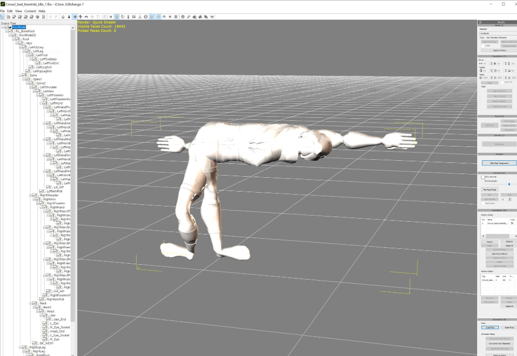517x356 pixels.
Task: Click the Redo icon in the toolbar
Action: (56, 17)
